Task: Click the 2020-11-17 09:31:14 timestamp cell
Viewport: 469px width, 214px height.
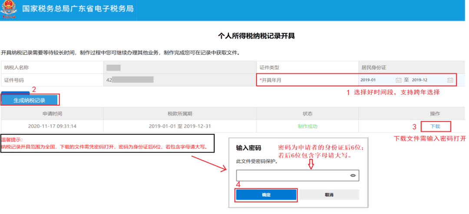Action: click(52, 126)
